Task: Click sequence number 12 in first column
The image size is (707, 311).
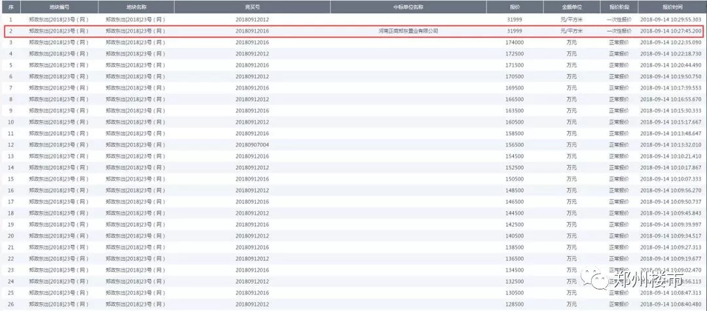Action: [11, 145]
